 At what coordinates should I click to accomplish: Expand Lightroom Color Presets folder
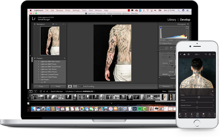pyautogui.click(x=39, y=69)
